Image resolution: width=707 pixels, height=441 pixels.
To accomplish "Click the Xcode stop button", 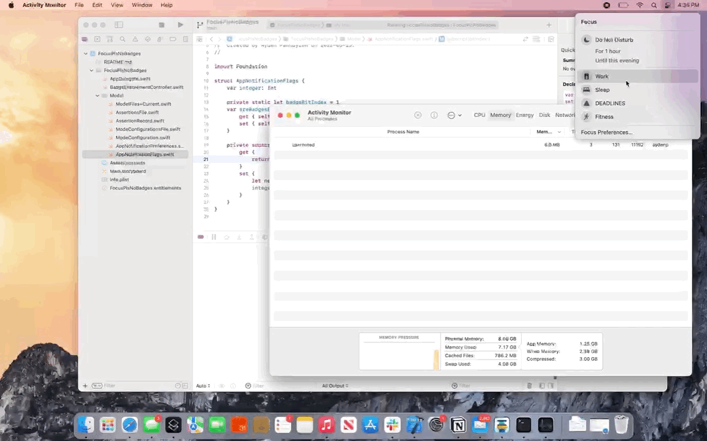I will [x=161, y=24].
